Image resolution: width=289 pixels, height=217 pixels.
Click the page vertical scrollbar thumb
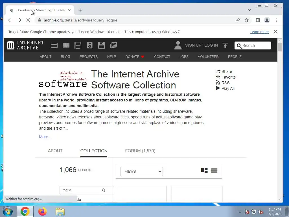click(x=280, y=47)
